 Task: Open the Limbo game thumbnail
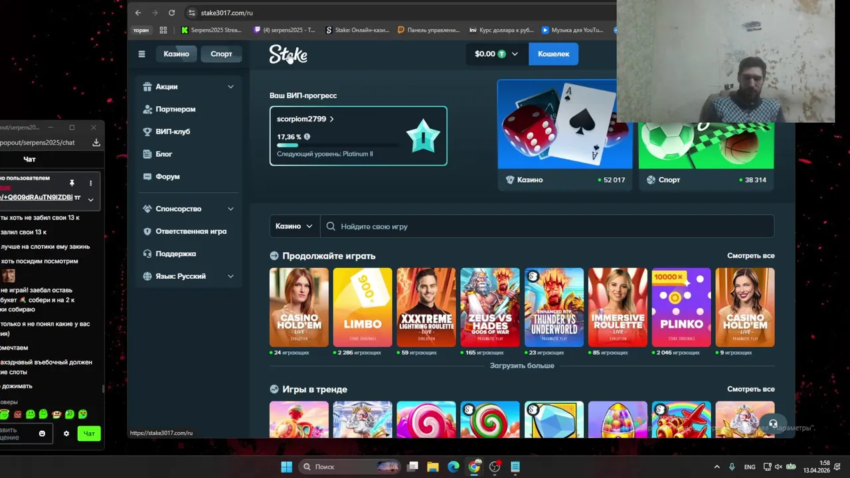363,307
